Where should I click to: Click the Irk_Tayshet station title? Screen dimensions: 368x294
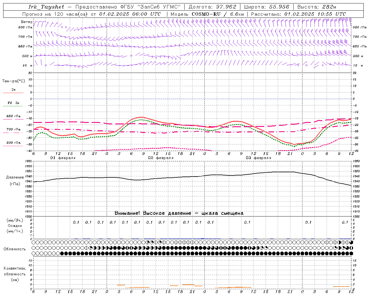pos(46,7)
